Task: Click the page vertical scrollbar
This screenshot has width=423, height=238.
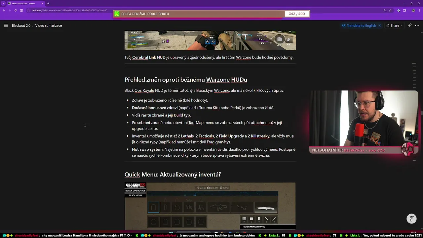Action: (x=421, y=112)
